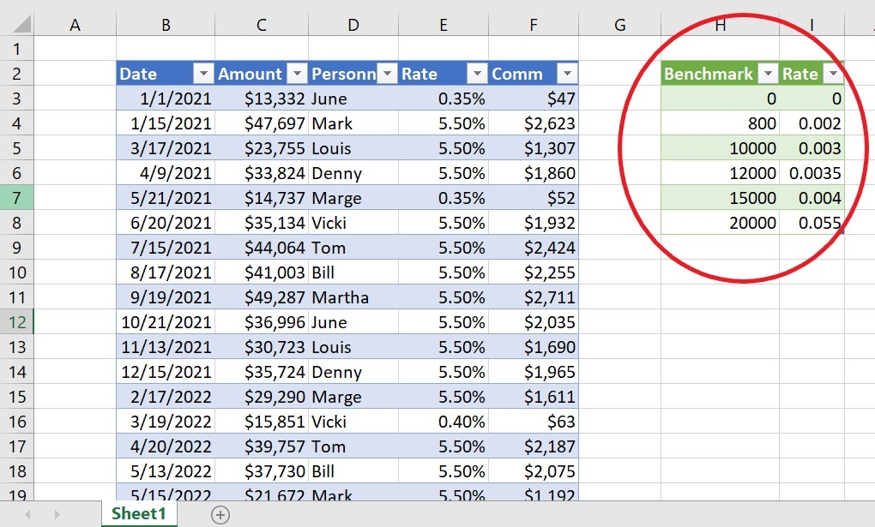Open the green Rate column filter dropdown
Screen dimensions: 875x527
point(832,74)
